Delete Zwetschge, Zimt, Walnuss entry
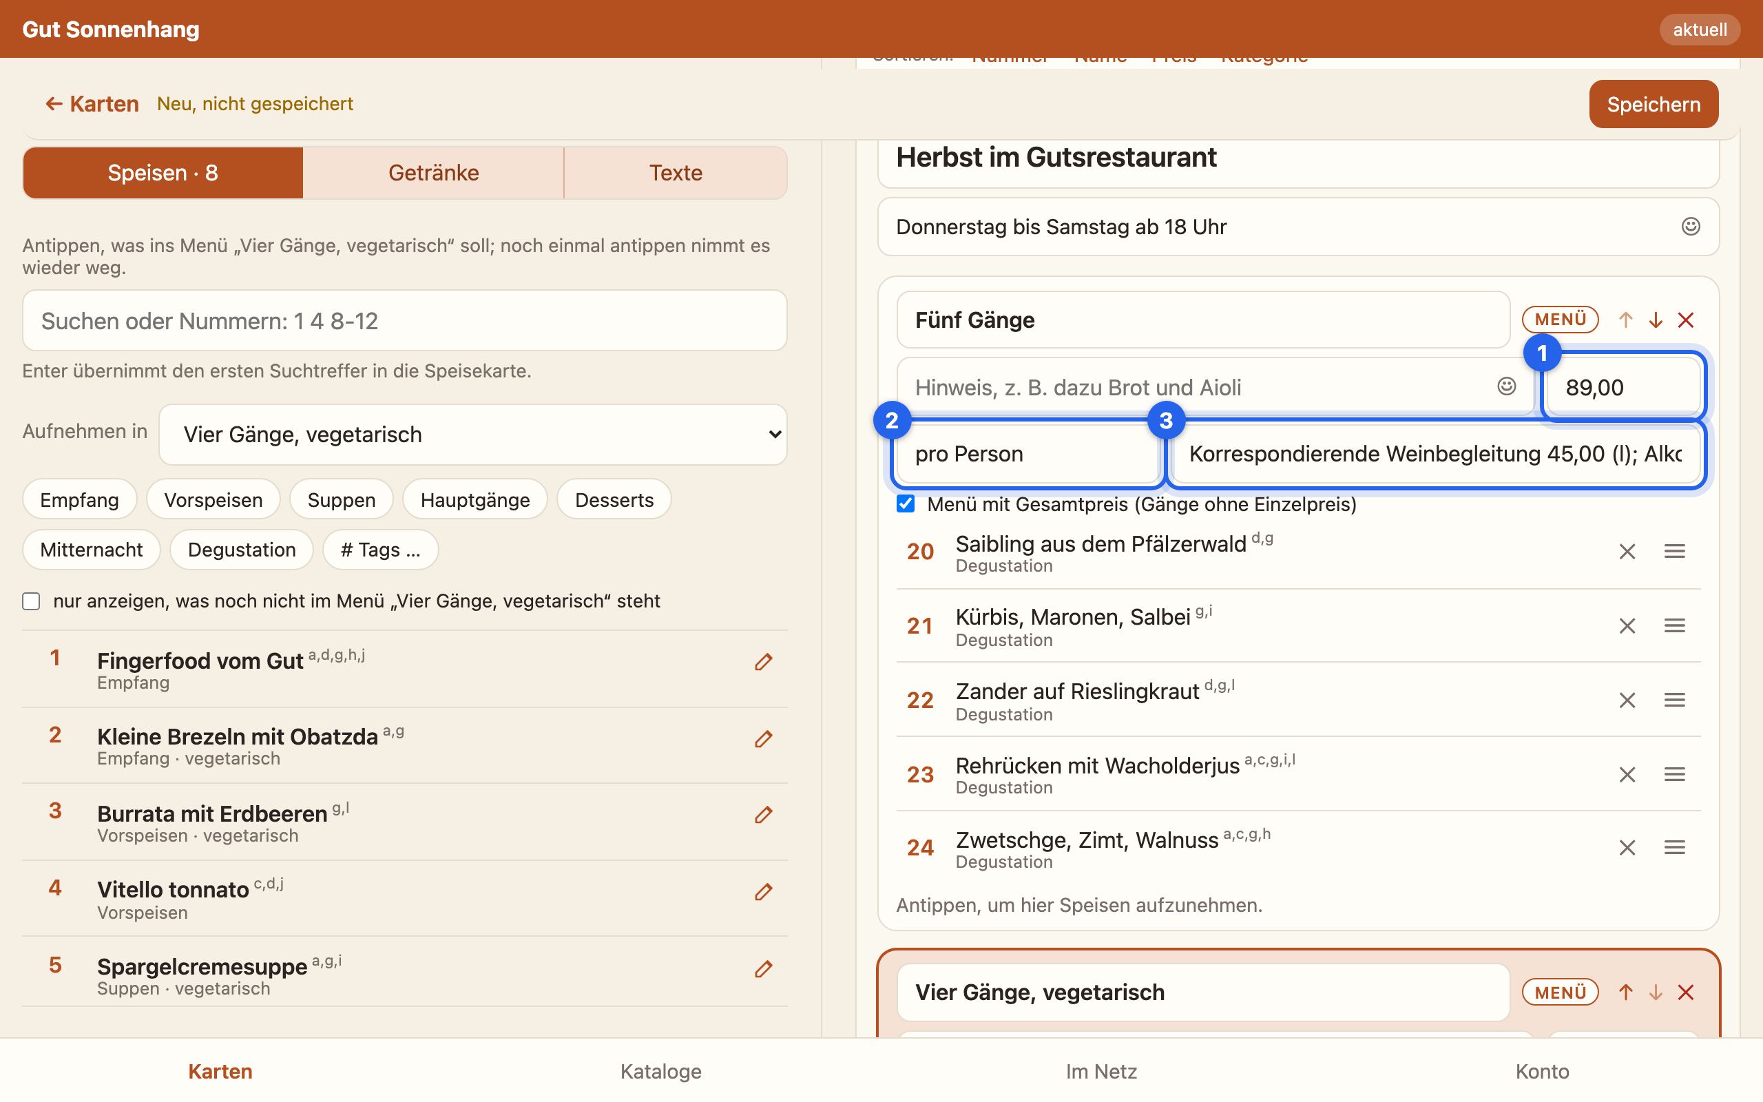Image resolution: width=1763 pixels, height=1102 pixels. (x=1627, y=848)
